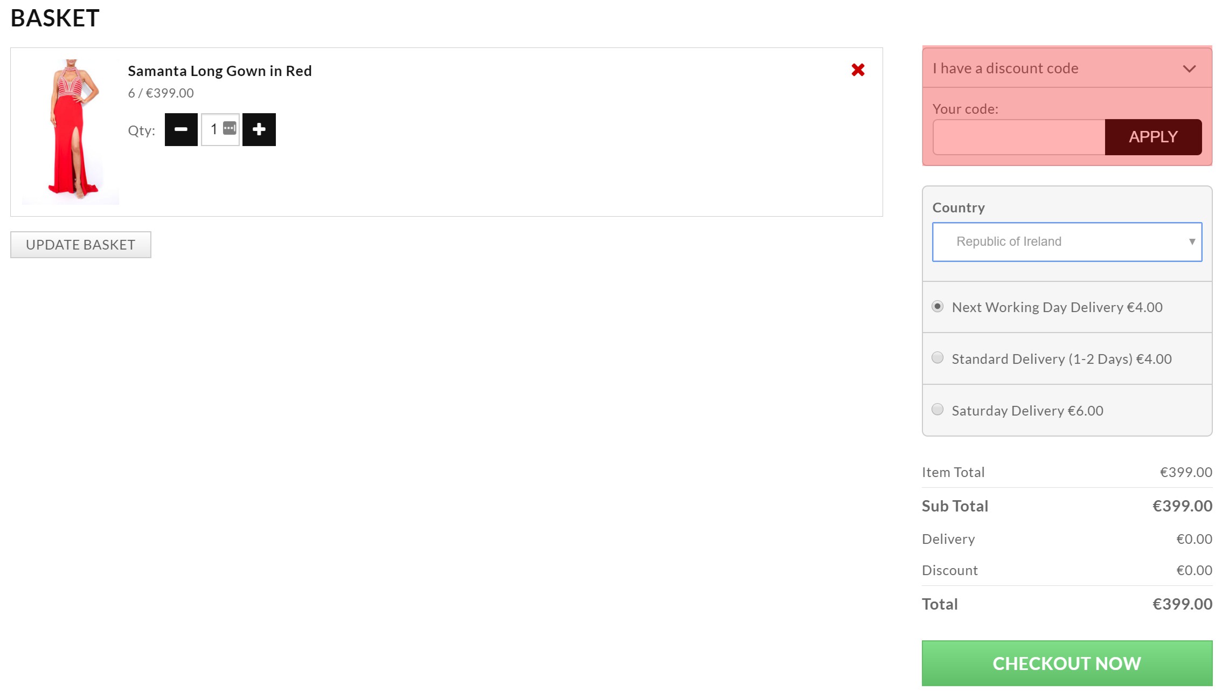Click the Total €399.00 amount
This screenshot has height=691, width=1222.
click(1182, 604)
